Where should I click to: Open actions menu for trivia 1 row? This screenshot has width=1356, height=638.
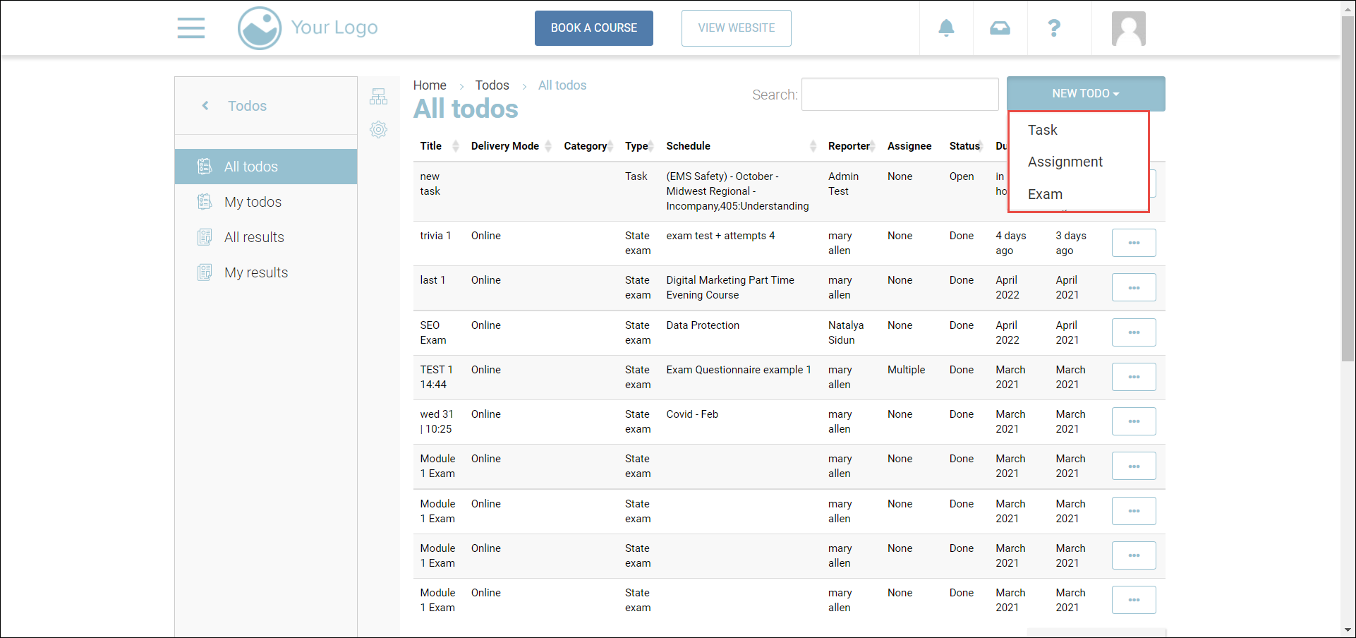tap(1133, 243)
